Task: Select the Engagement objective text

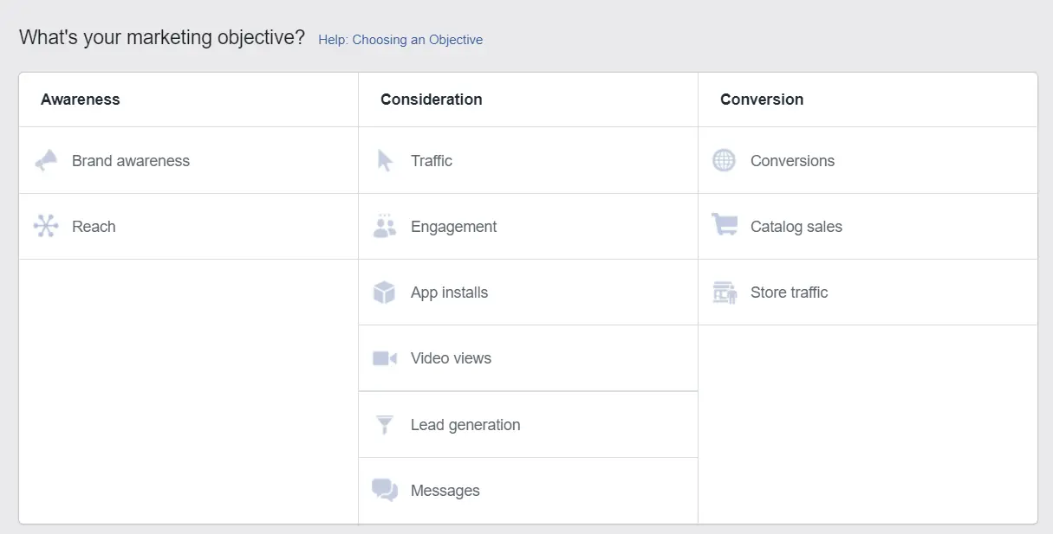Action: [x=454, y=227]
